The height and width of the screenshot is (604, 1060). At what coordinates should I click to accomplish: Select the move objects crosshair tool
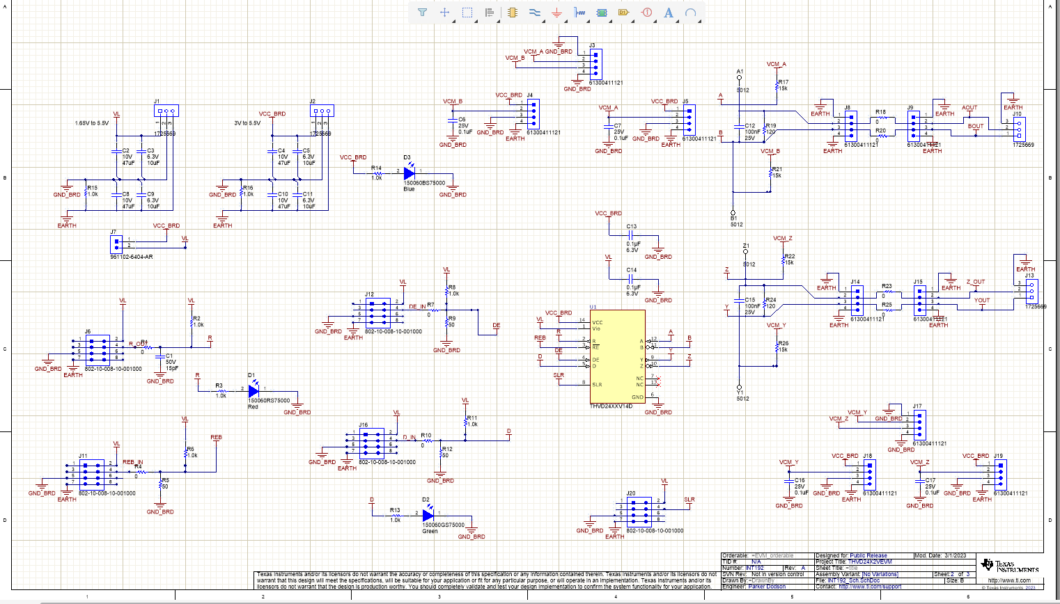(x=445, y=12)
